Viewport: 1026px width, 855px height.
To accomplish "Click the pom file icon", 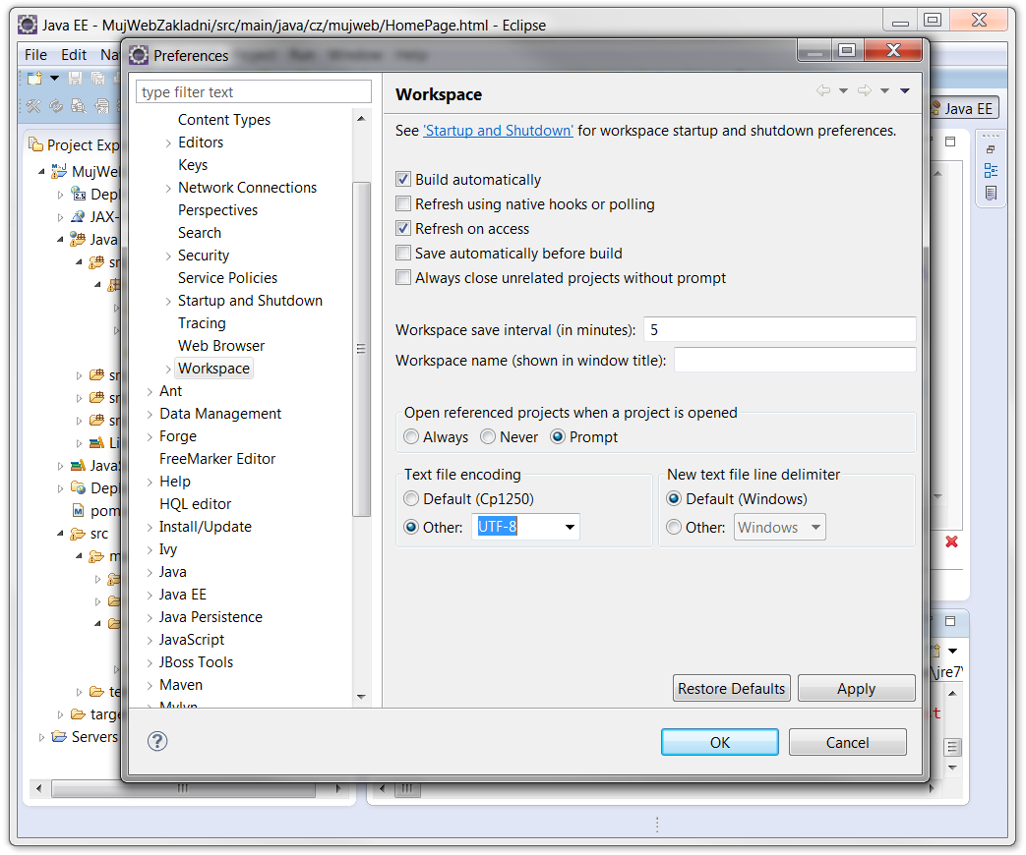I will point(79,510).
